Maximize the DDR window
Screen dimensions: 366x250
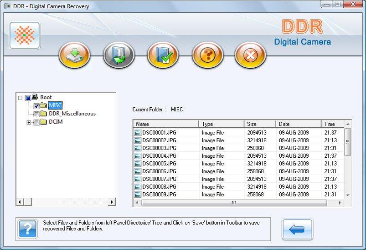pos(338,5)
